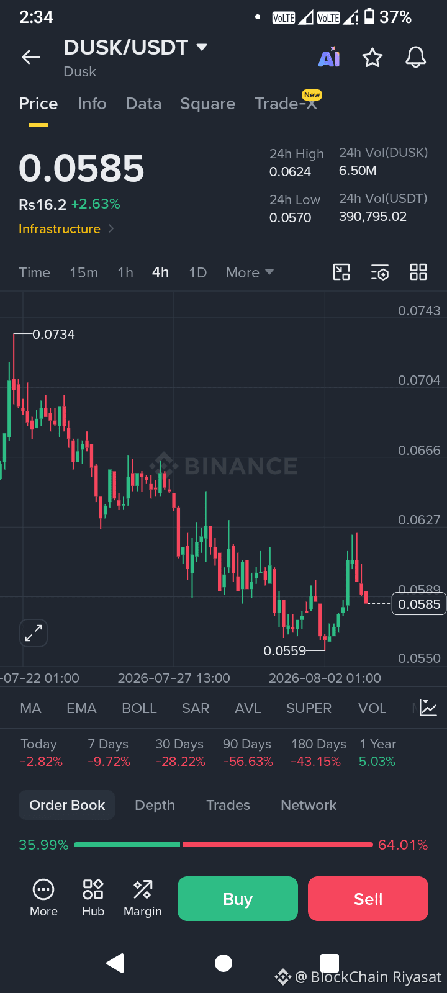The width and height of the screenshot is (447, 993).
Task: Toggle the VOL indicator
Action: pos(372,708)
